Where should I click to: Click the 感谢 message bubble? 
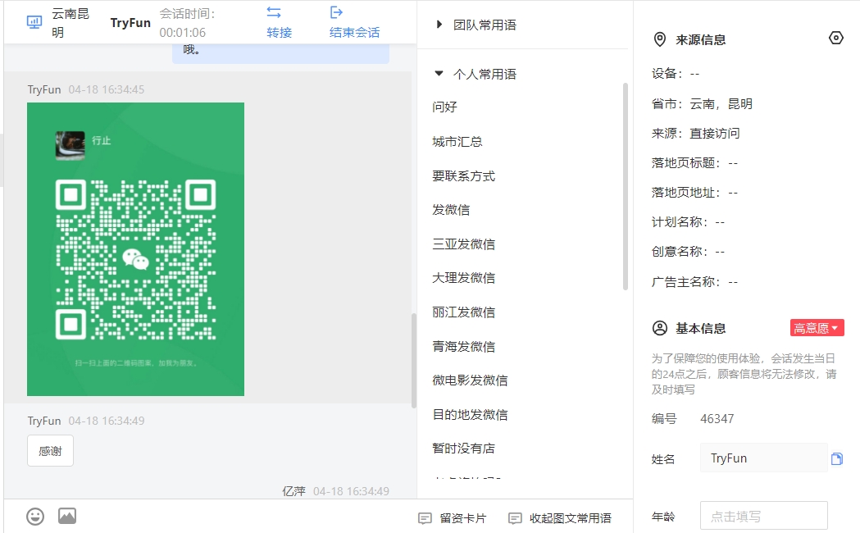(51, 451)
